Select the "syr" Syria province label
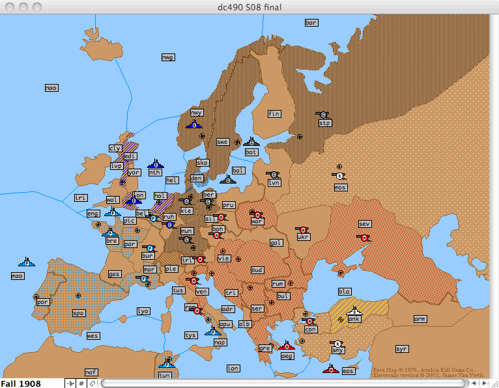 (x=401, y=349)
